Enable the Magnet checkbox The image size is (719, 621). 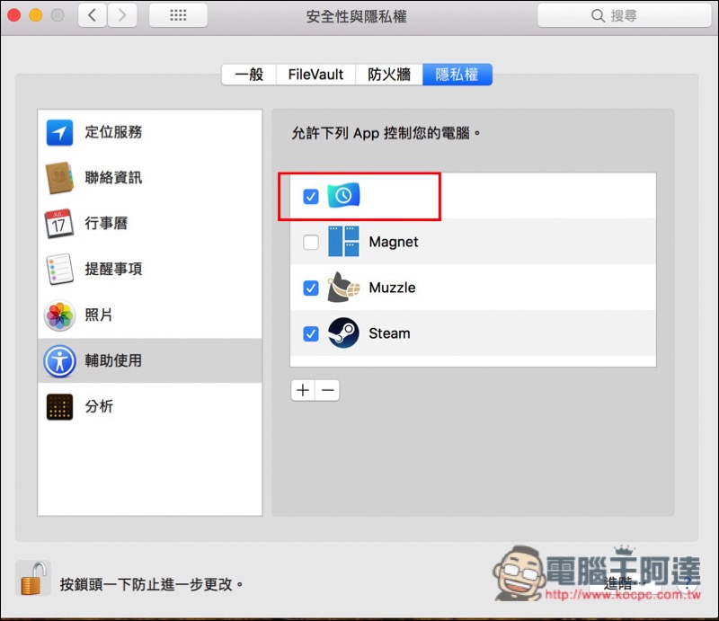[311, 243]
